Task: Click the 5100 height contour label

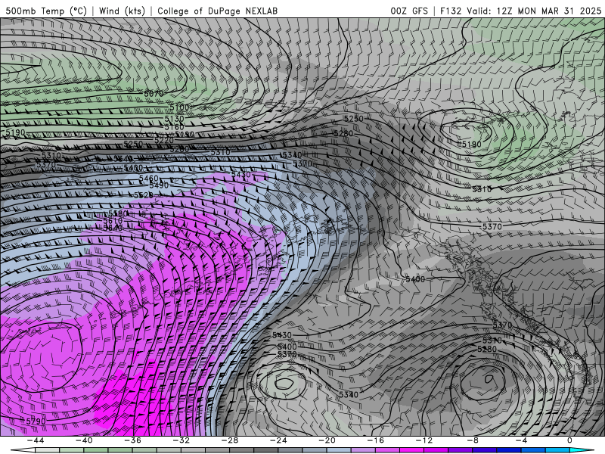Action: tap(179, 107)
